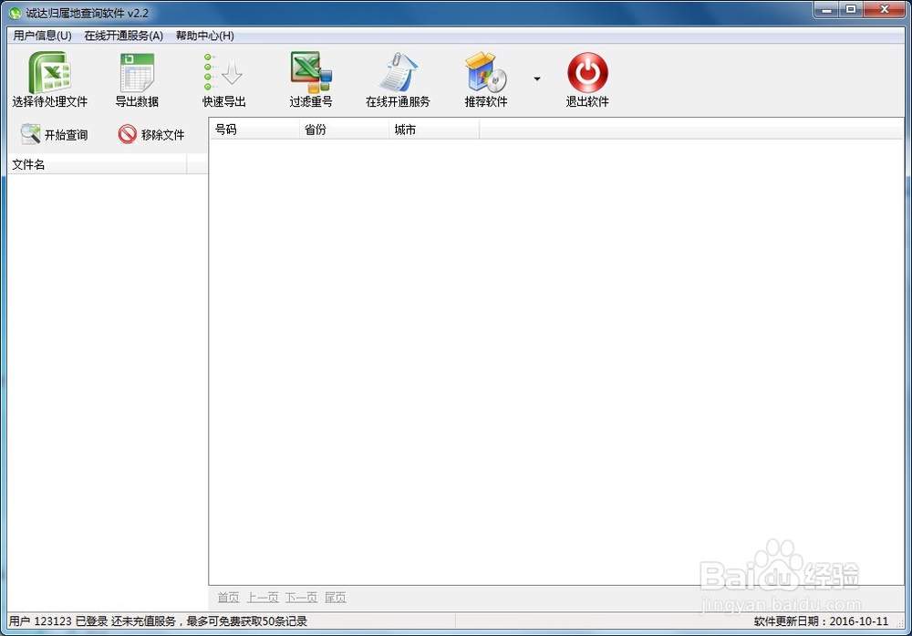The height and width of the screenshot is (636, 912).
Task: Click the status text 用户 123123 已登录
Action: (58, 620)
